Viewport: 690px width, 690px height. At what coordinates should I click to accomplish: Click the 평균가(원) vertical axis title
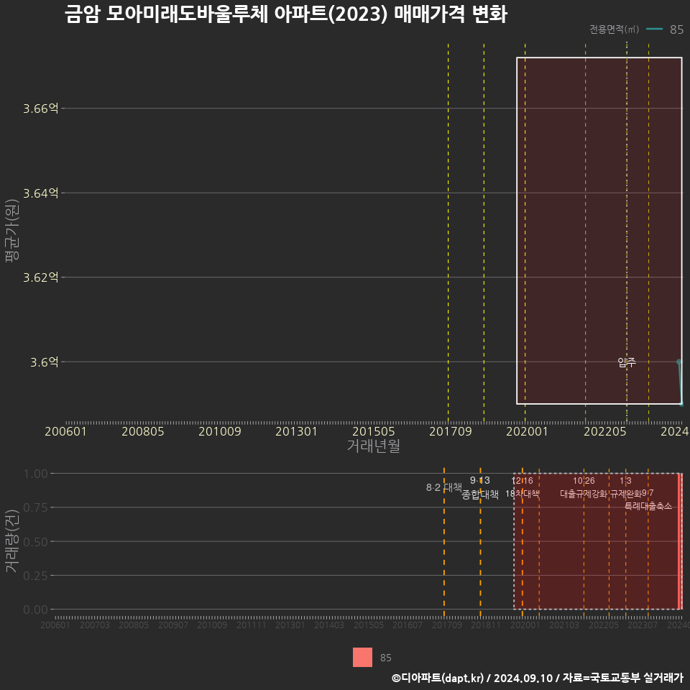click(12, 231)
